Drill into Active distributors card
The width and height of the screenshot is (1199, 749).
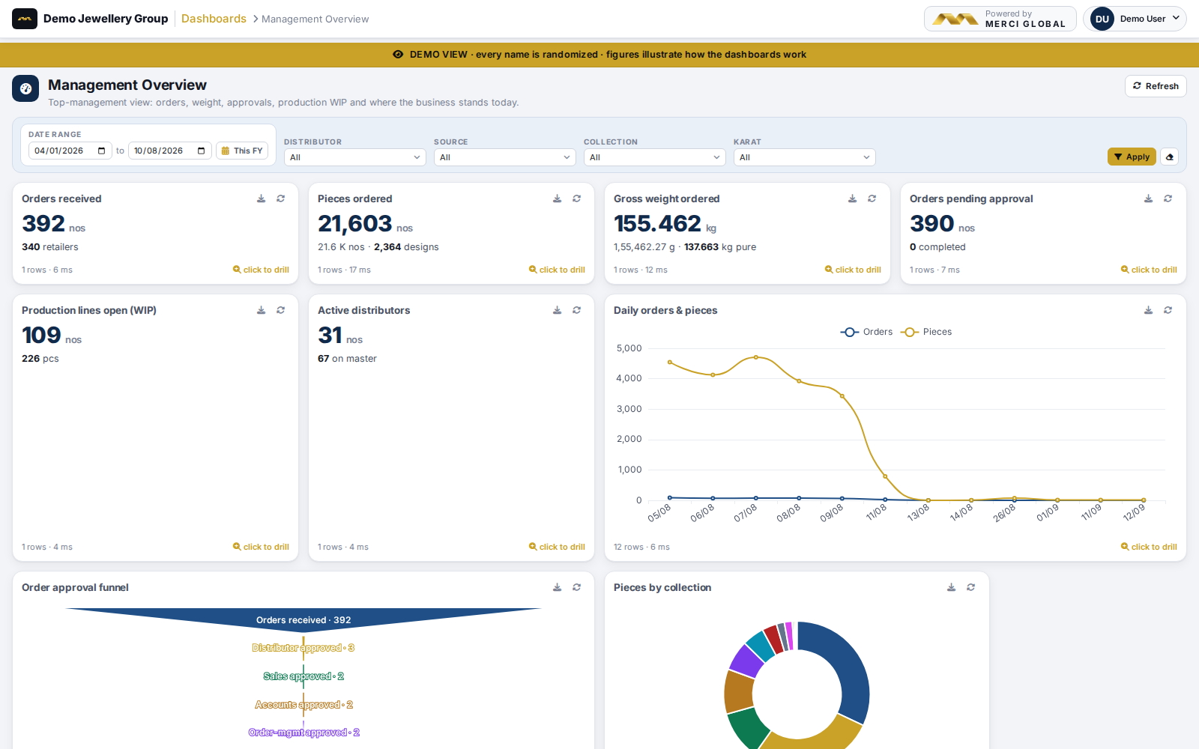click(557, 547)
